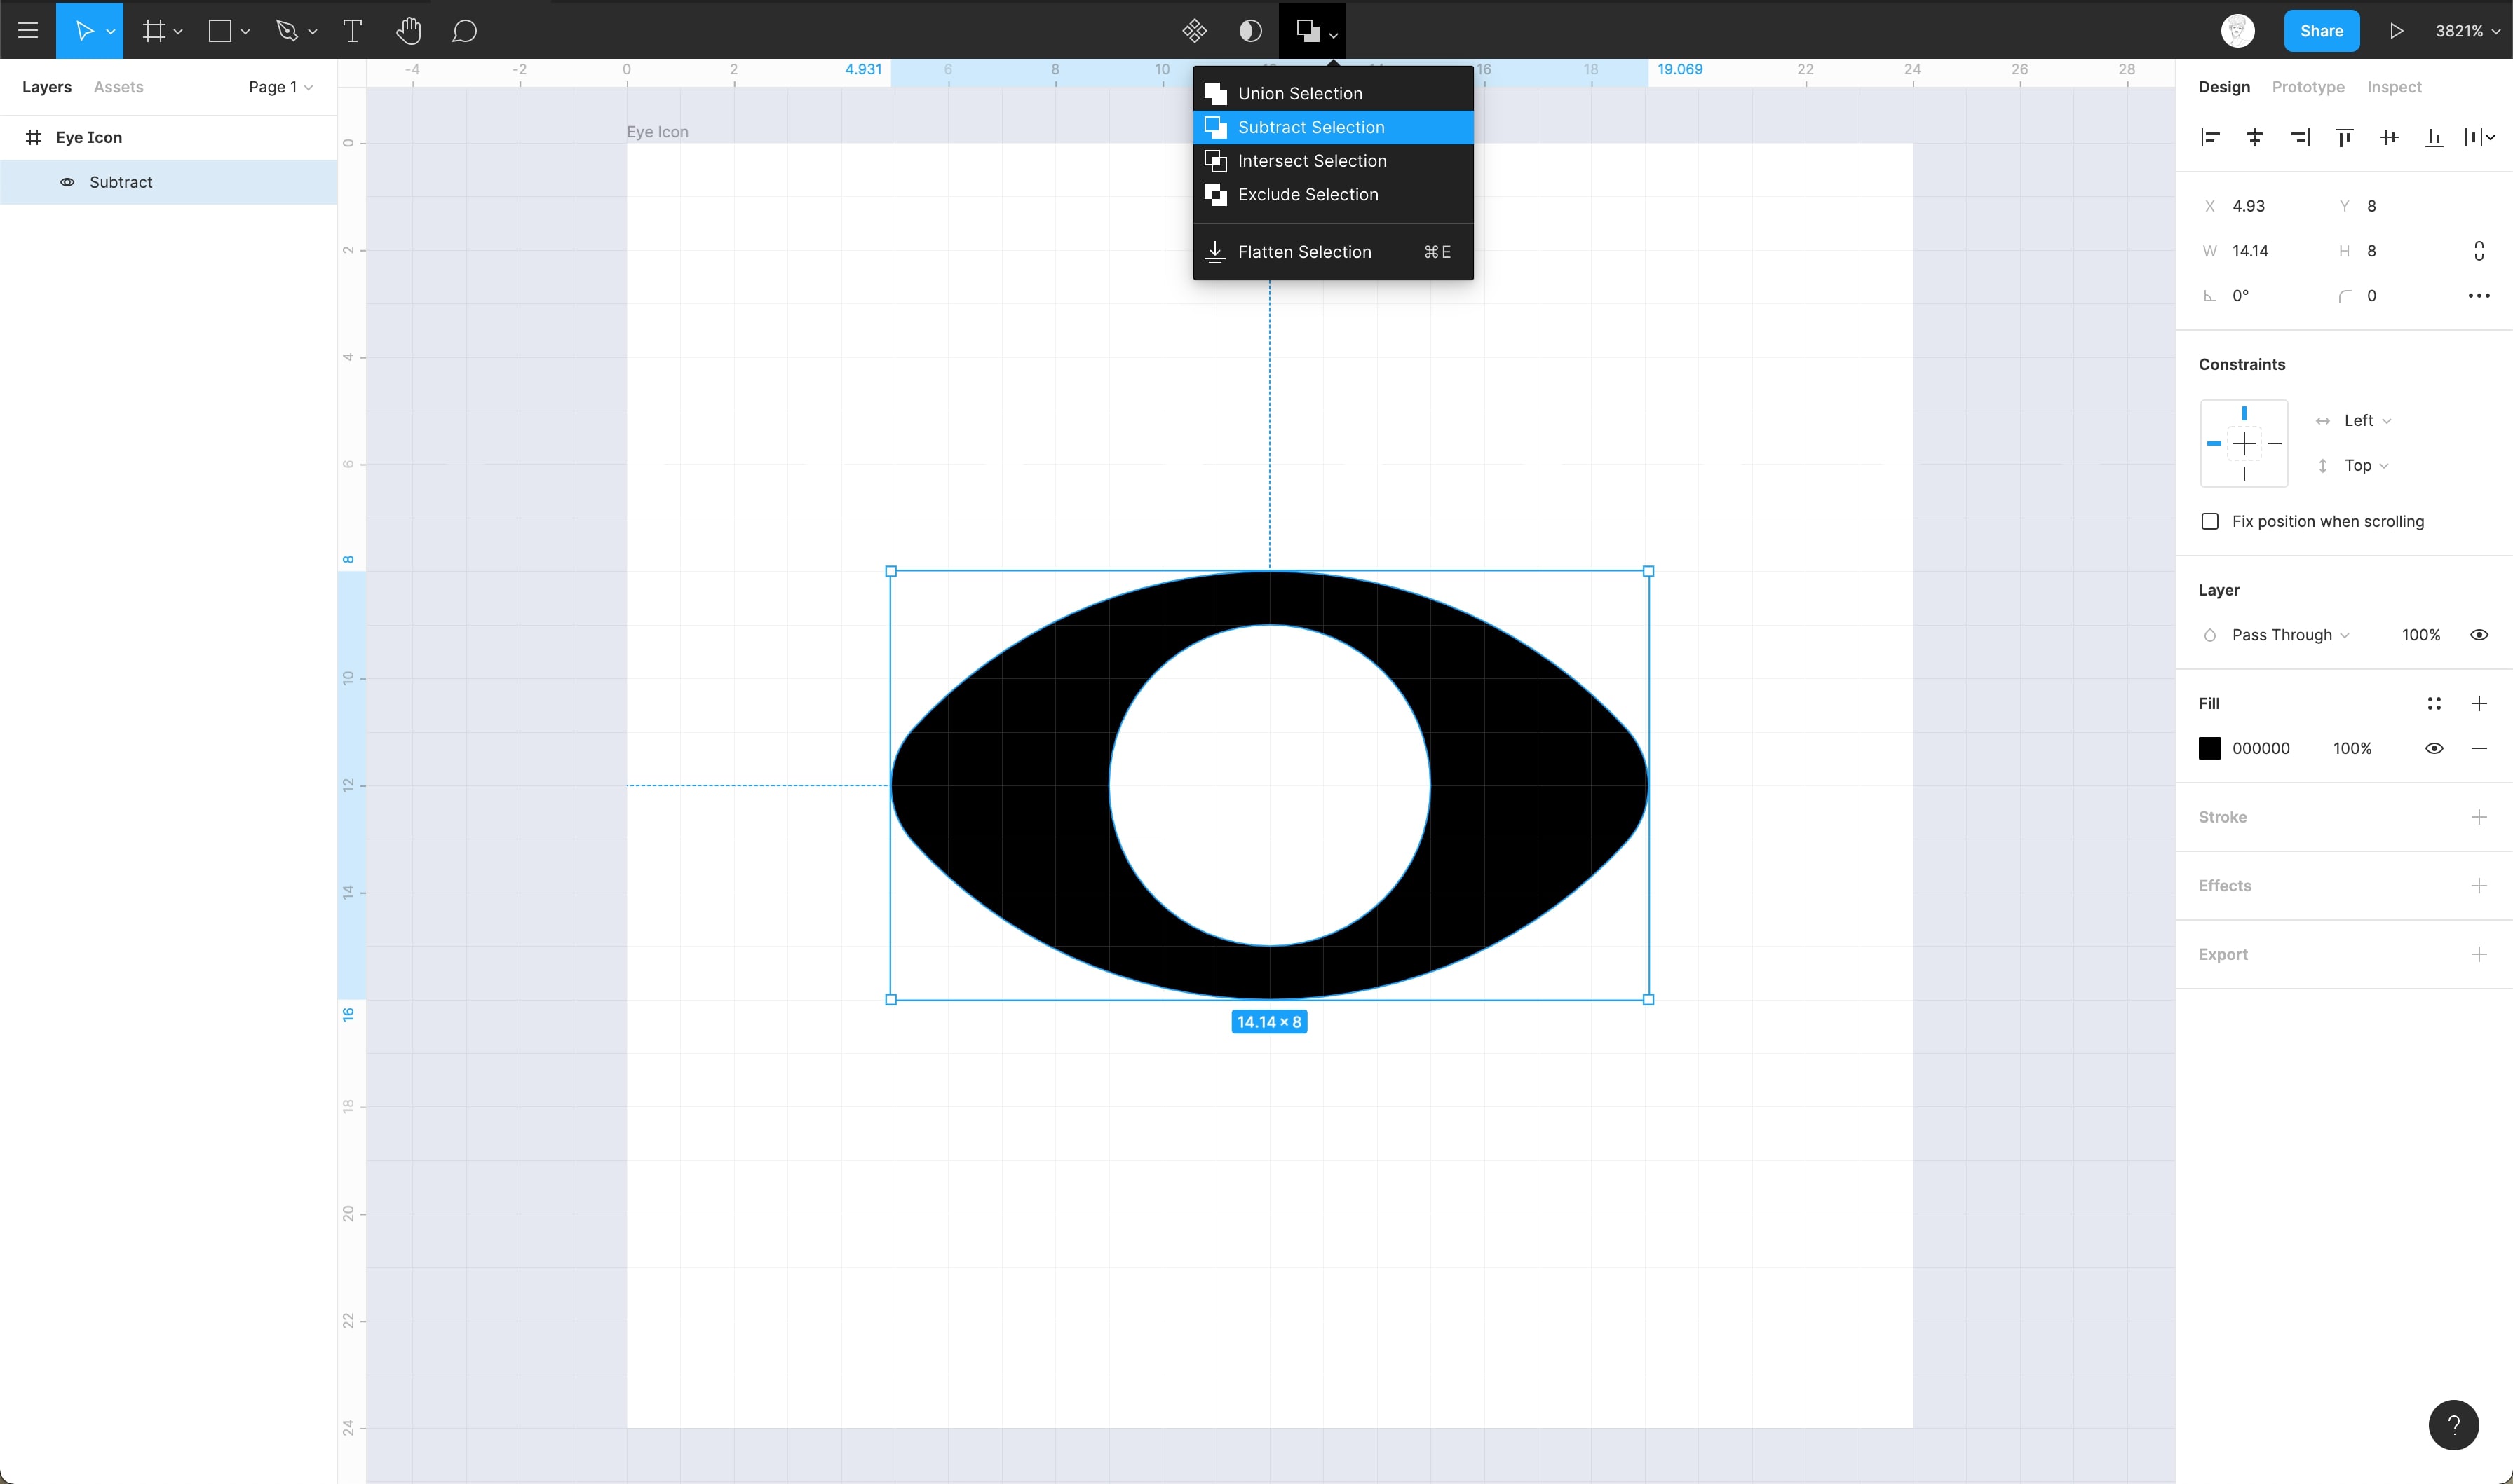Open the hamburger main menu
2513x1484 pixels.
click(x=28, y=31)
